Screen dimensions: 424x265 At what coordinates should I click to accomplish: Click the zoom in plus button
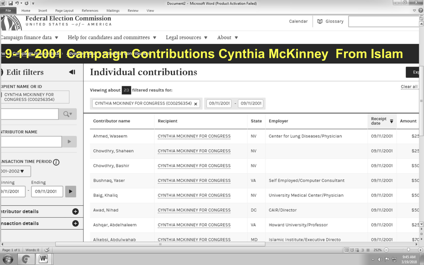[420, 250]
